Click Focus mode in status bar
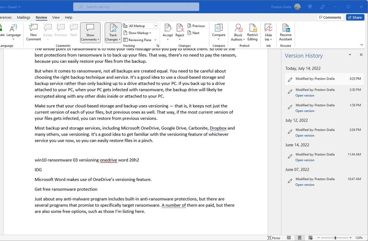Viewport: 368px width, 241px height. 274,238
